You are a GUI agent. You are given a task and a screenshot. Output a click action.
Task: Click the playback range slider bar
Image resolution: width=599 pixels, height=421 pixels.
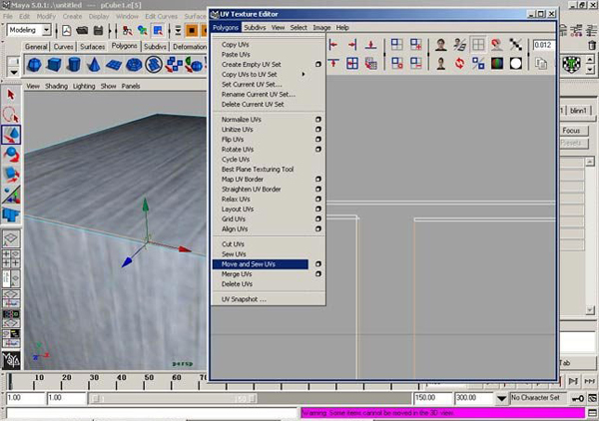coord(173,398)
